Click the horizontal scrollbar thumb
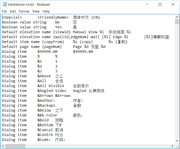The width and height of the screenshot is (180, 149). coord(15,146)
